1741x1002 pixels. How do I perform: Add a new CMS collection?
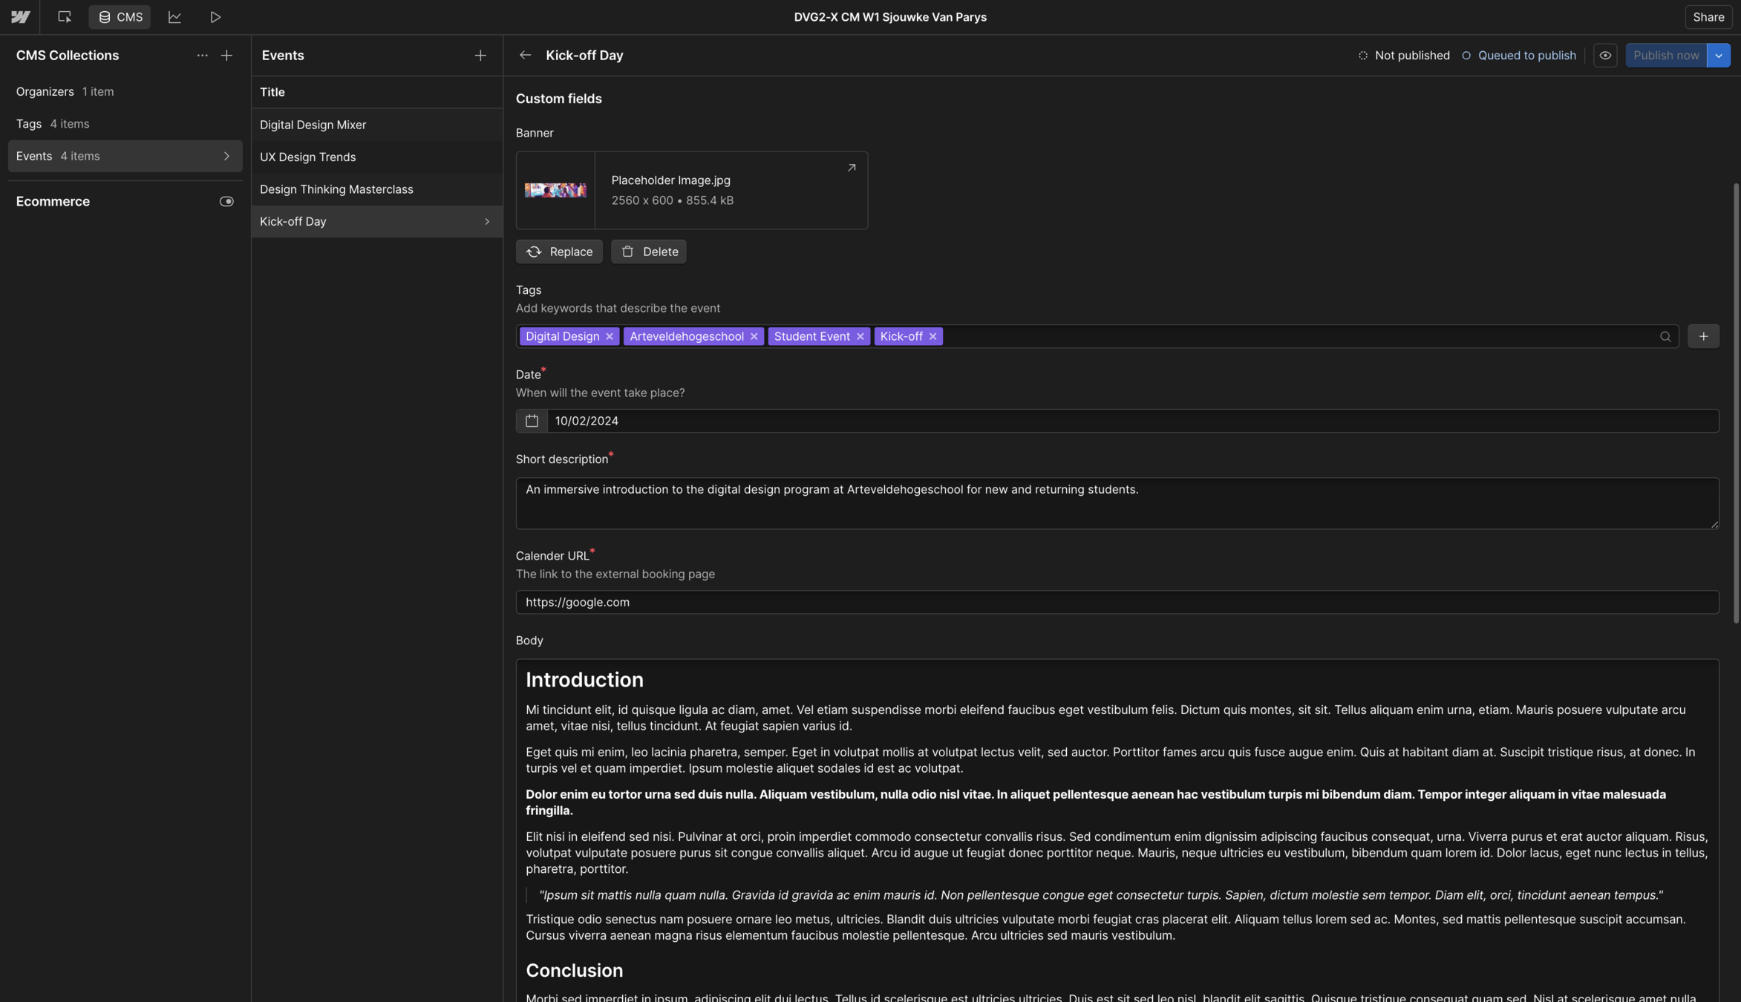226,56
